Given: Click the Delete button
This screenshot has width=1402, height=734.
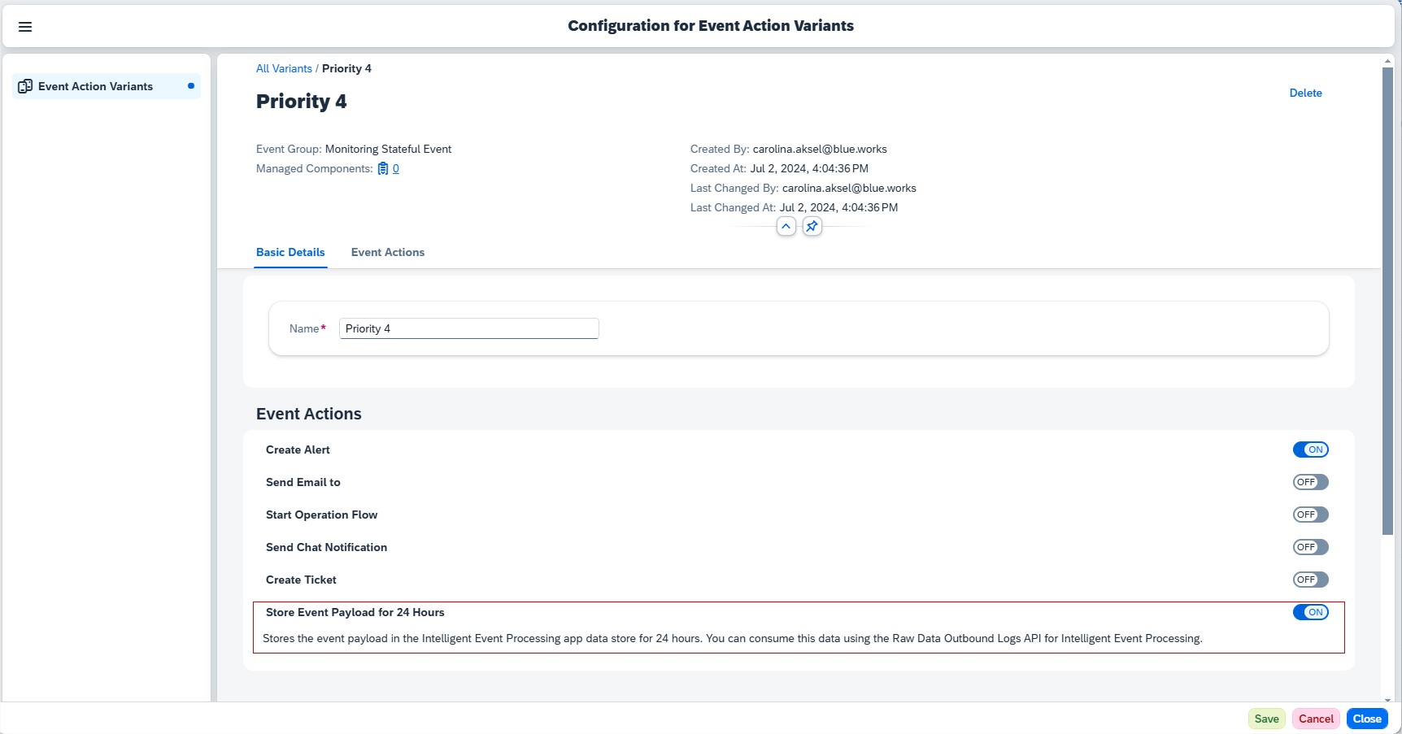Looking at the screenshot, I should tap(1305, 93).
